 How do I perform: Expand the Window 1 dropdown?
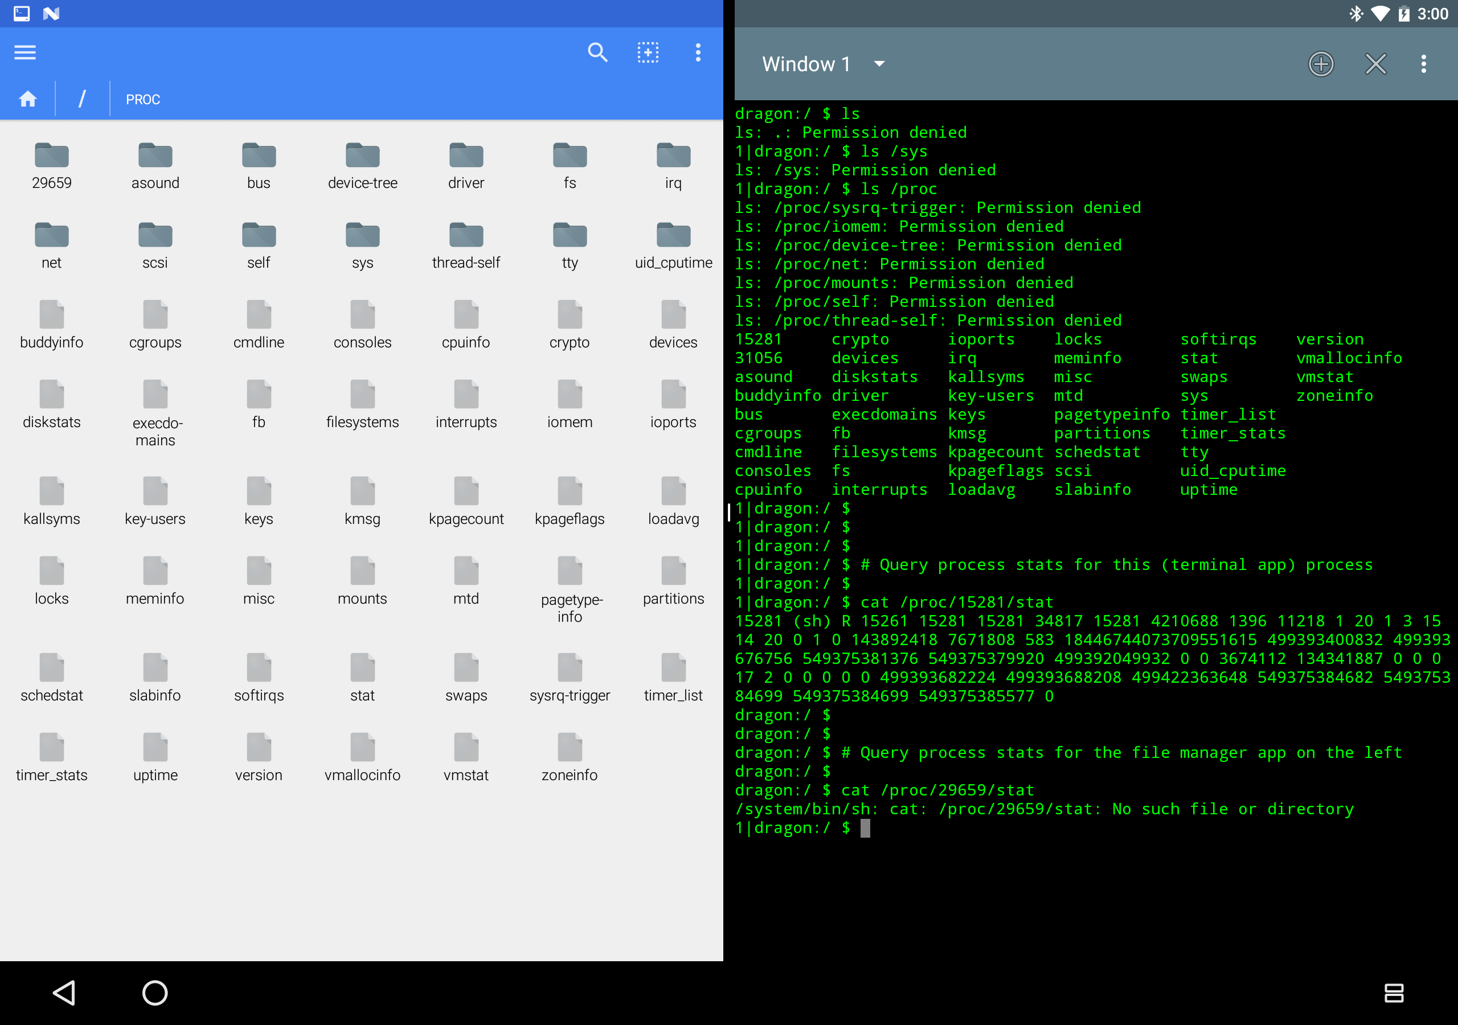coord(879,64)
